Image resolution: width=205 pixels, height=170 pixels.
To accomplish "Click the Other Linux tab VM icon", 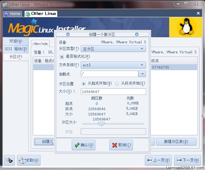I will coord(28,14).
